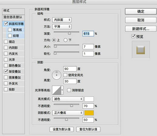Screen dimensions: 157x136
Task: Click 复位为默认值 reset button
Action: click(x=88, y=129)
